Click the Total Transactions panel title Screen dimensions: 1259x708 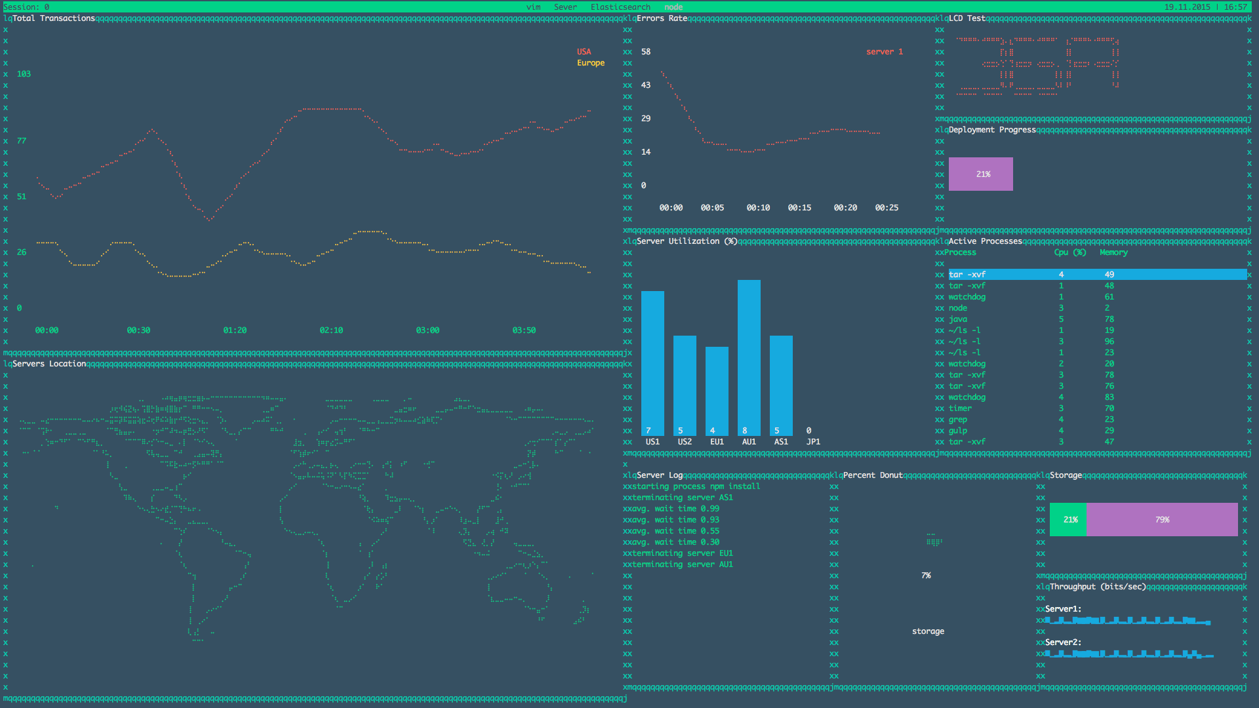tap(54, 18)
